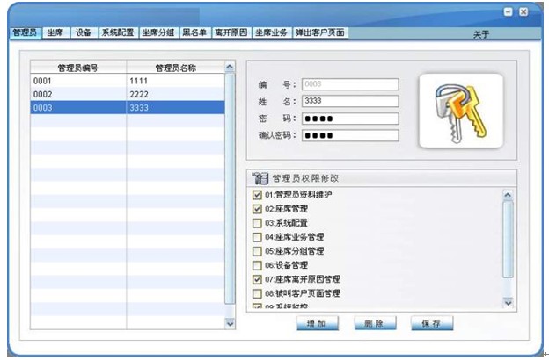Click the golden keys icon

click(460, 109)
